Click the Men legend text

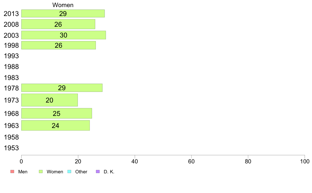tap(23, 172)
